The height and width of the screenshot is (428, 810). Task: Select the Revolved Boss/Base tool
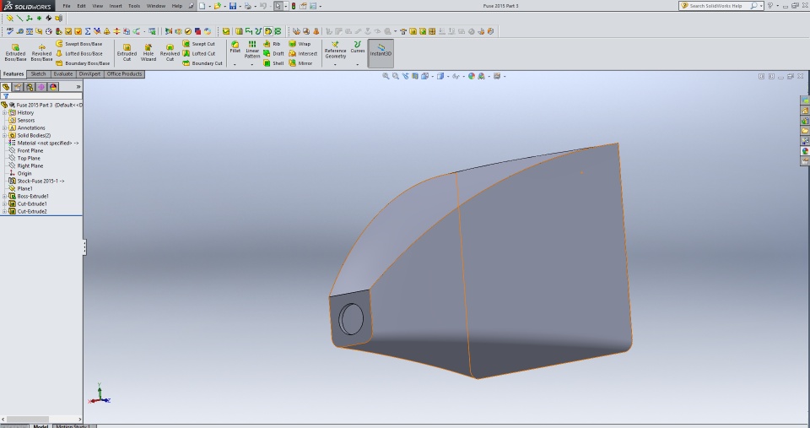[x=41, y=52]
